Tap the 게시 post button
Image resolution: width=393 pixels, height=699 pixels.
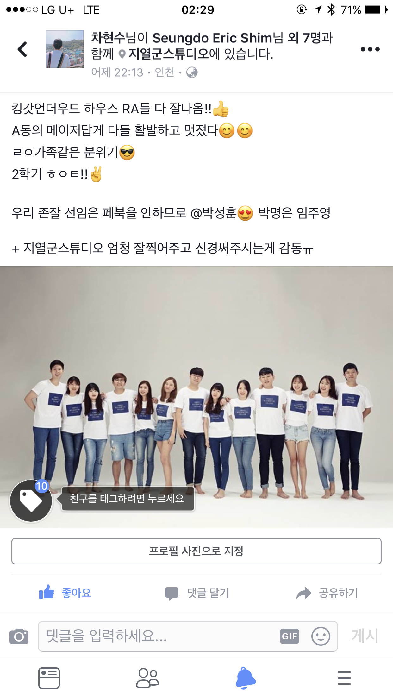[x=365, y=636]
